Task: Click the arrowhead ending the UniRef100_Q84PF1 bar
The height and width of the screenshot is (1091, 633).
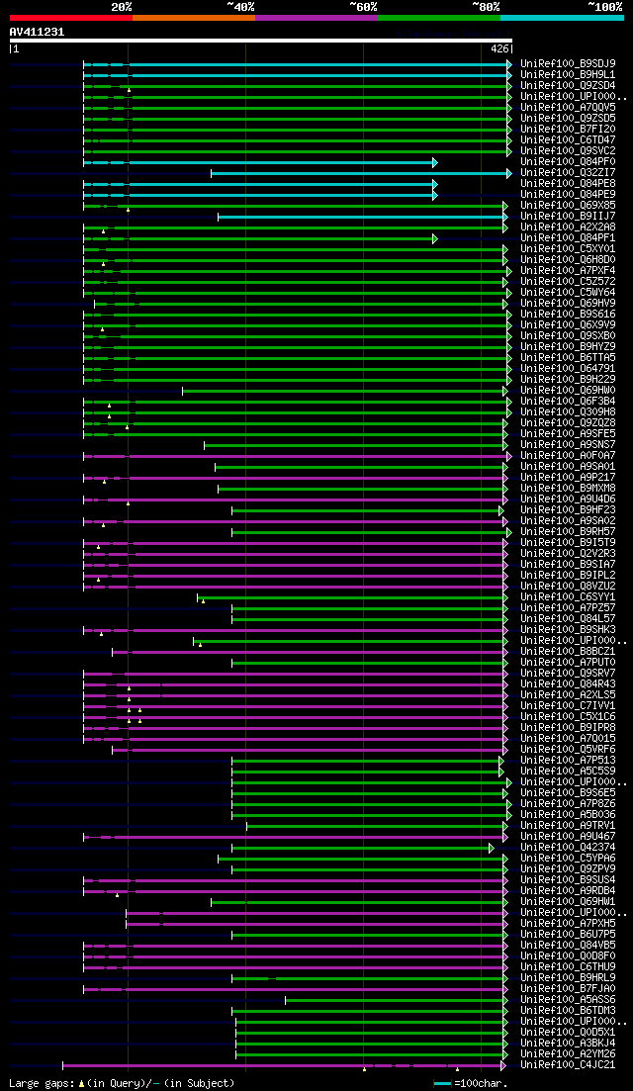Action: 435,238
